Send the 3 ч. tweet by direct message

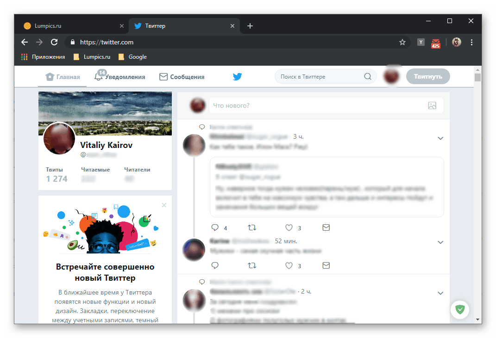[x=326, y=227]
